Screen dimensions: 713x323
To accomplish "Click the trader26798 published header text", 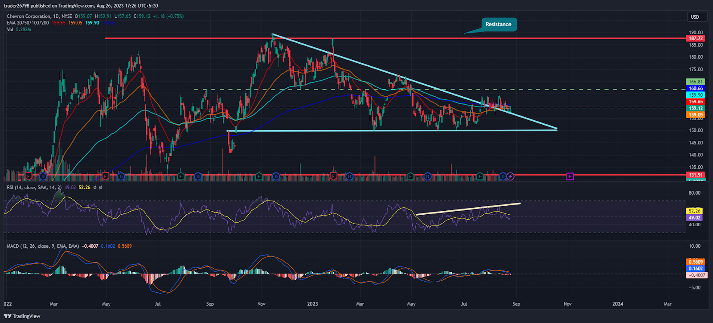I will tap(81, 6).
